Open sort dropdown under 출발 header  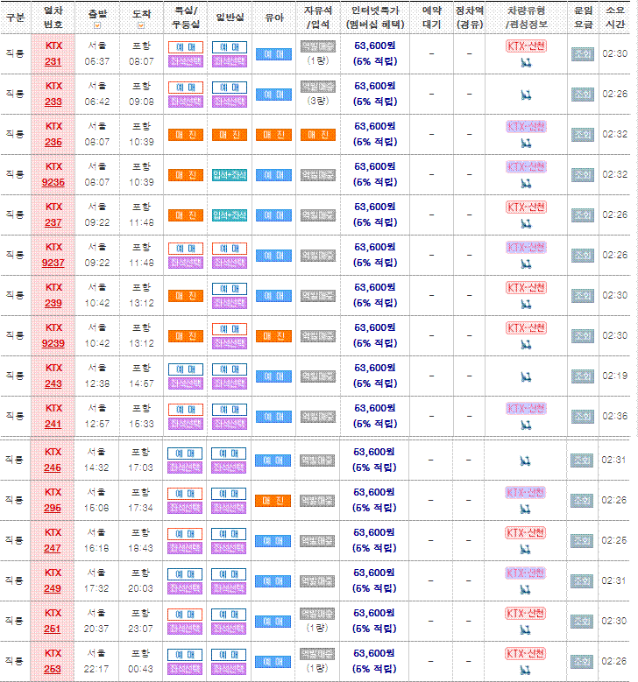pyautogui.click(x=97, y=25)
